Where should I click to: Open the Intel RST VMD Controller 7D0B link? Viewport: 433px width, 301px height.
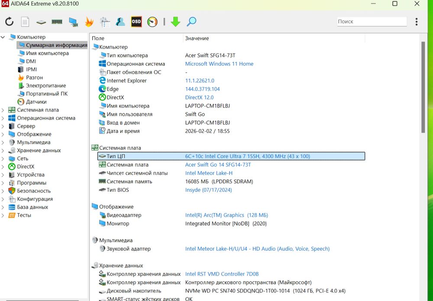point(222,274)
